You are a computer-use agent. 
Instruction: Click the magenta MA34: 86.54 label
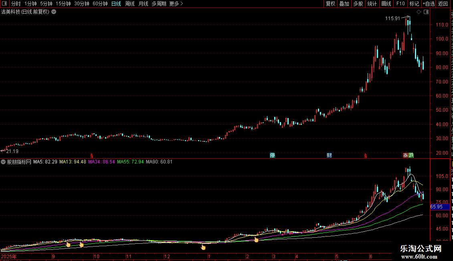click(101, 162)
